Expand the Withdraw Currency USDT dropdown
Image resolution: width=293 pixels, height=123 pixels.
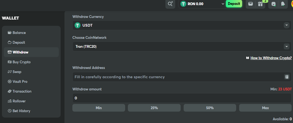pos(286,25)
